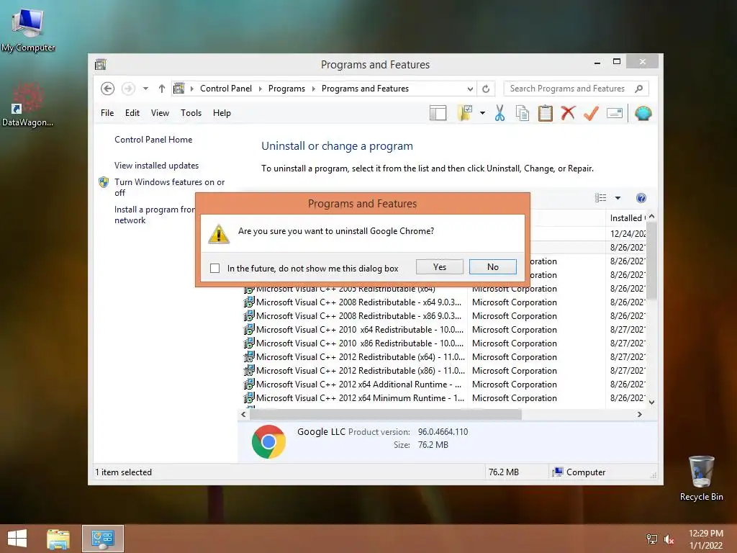The width and height of the screenshot is (737, 553).
Task: Select Visual C++ 2012 Redistributable (x86) row
Action: [x=444, y=371]
